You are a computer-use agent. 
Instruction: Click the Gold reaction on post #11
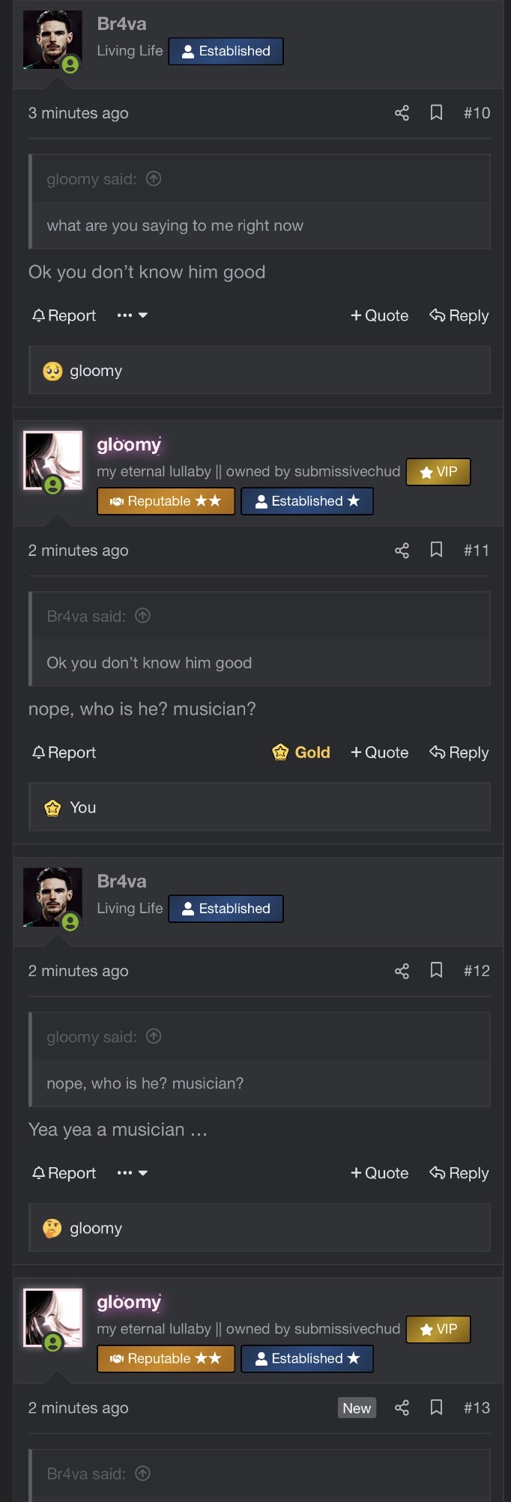pos(301,752)
